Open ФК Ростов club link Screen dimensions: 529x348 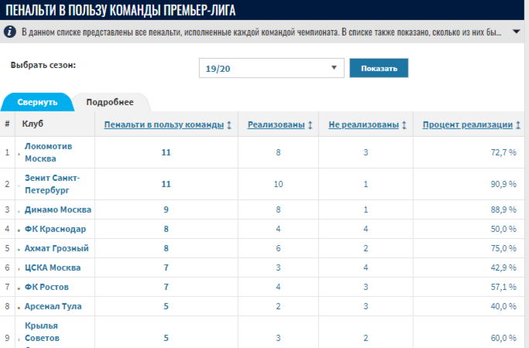tap(46, 287)
